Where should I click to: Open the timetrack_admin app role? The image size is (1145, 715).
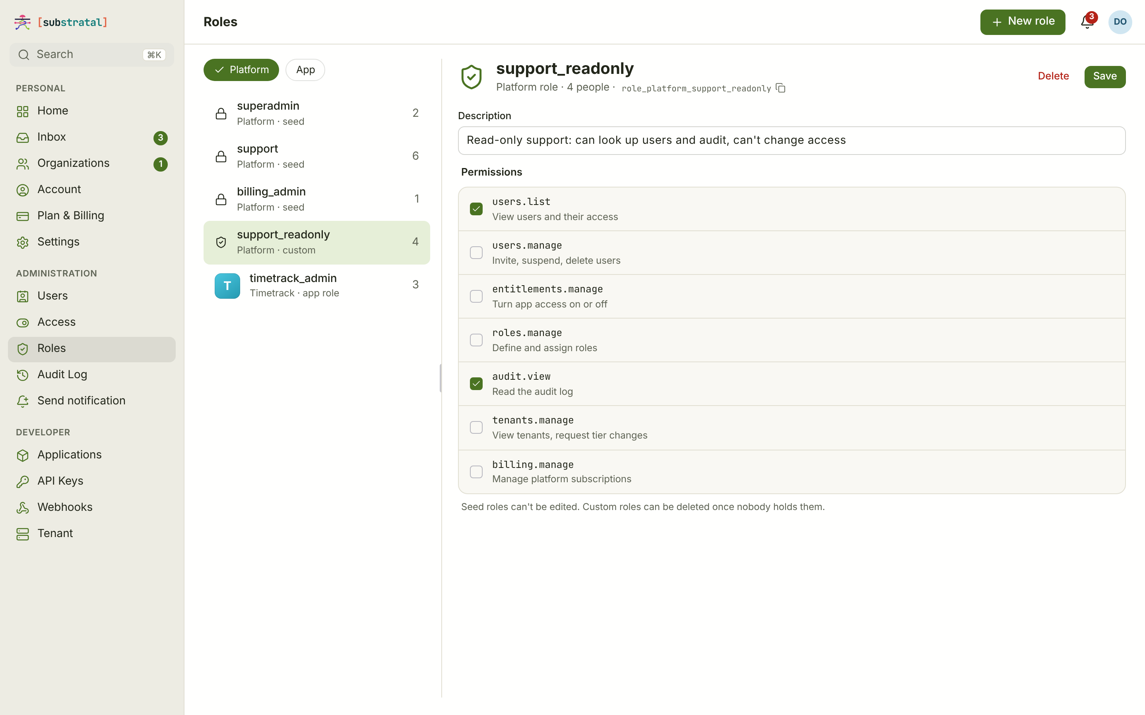click(316, 286)
